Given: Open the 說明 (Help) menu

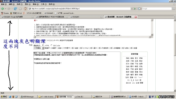Looking at the screenshot, I should (x=52, y=4).
